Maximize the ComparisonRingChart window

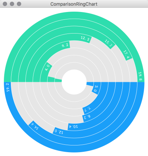(19, 4)
